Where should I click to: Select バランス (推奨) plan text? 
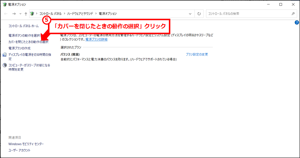tap(70, 54)
